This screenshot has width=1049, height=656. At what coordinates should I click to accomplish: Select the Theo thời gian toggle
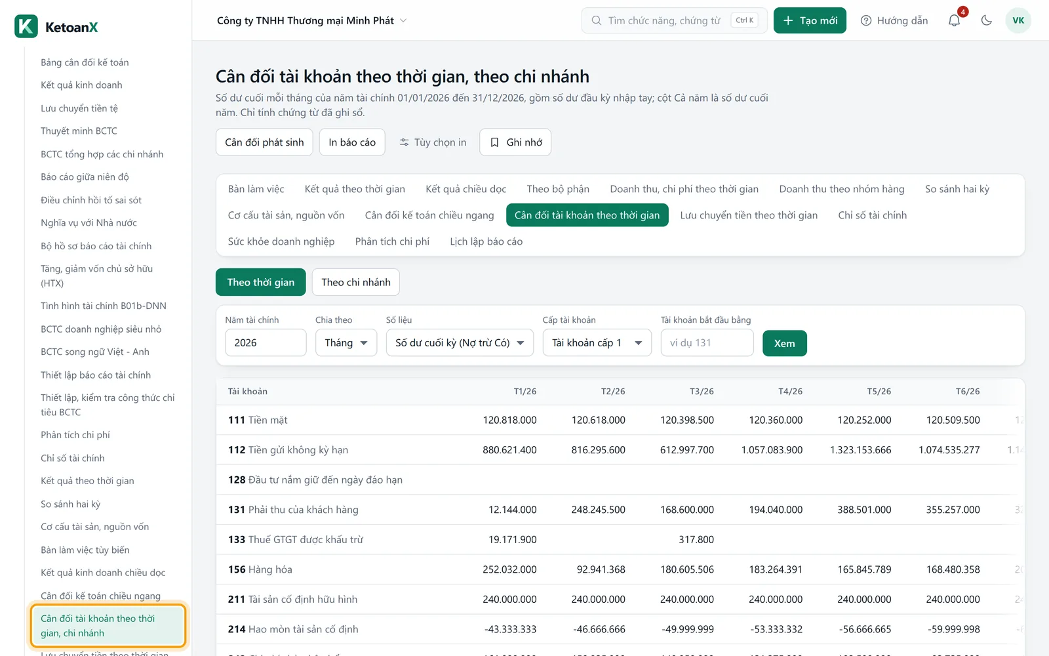click(x=260, y=282)
